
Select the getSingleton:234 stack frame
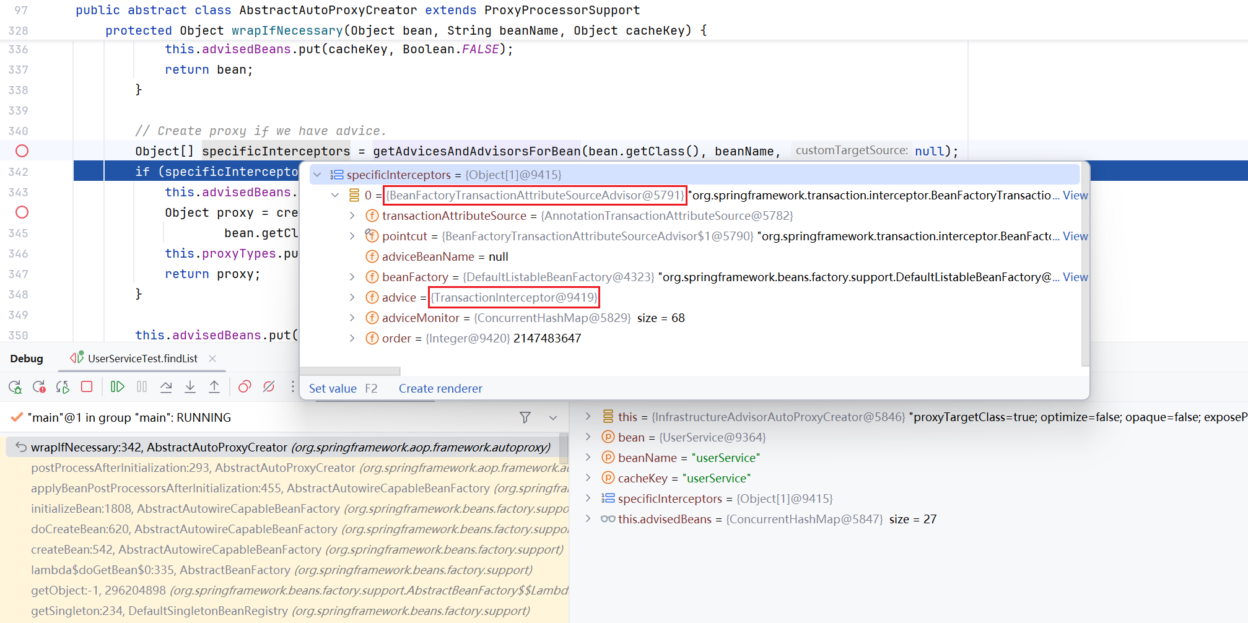pos(285,611)
